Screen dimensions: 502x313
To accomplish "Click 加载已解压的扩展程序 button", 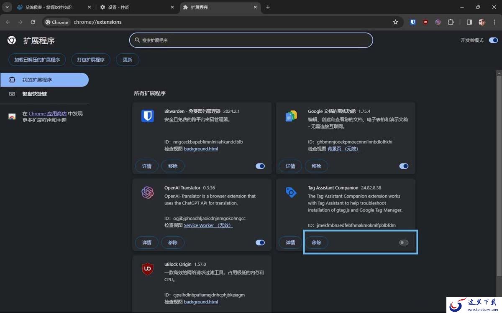I will tap(37, 60).
